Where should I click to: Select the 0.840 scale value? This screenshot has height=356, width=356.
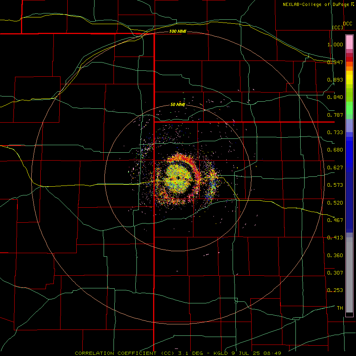coord(335,97)
